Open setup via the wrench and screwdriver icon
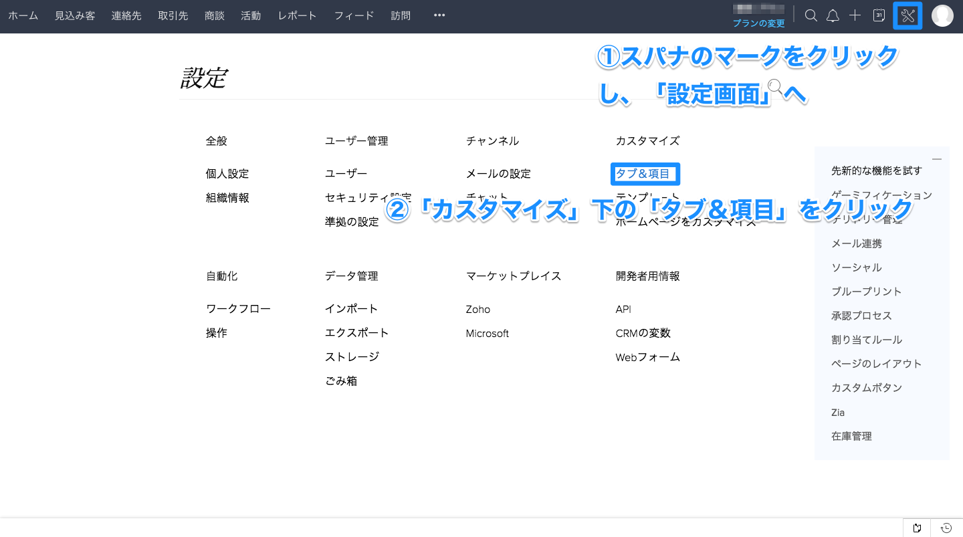 click(907, 15)
